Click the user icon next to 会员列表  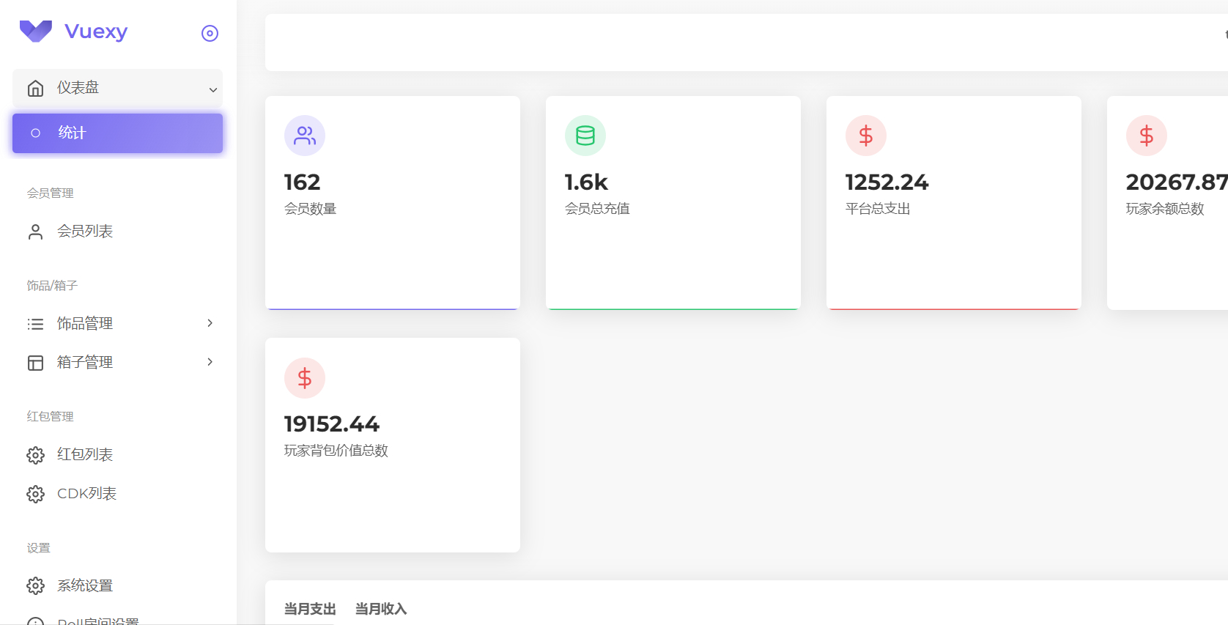35,232
